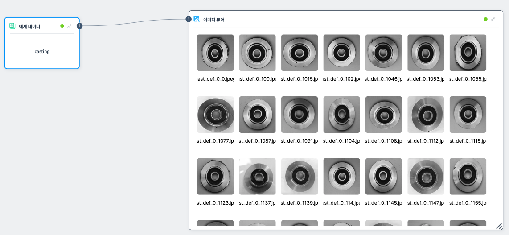509x235 pixels.
Task: Click the 이미지 뷰어 image search icon
Action: pyautogui.click(x=197, y=19)
